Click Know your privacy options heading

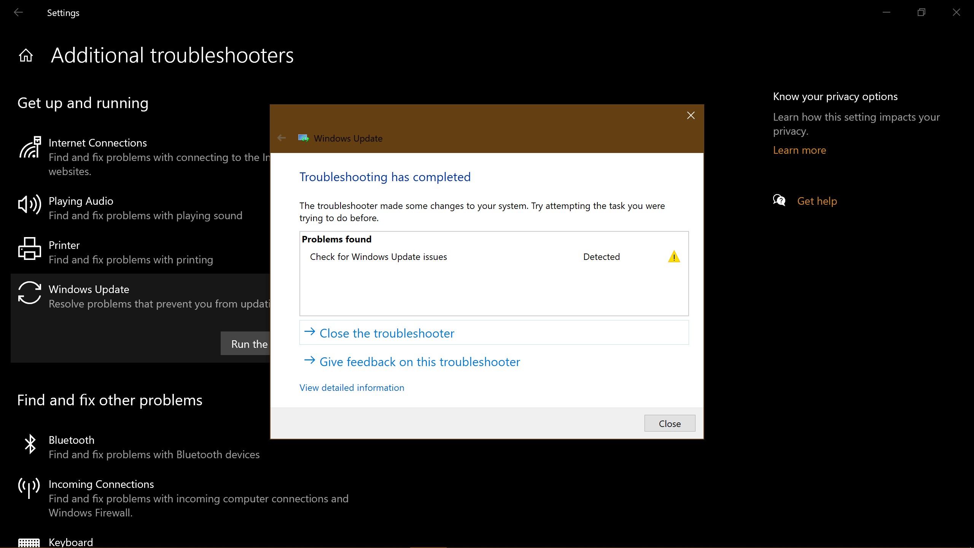pos(835,97)
